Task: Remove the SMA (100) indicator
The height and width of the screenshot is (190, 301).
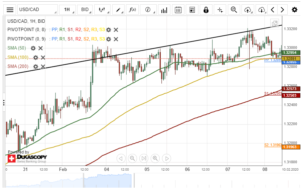Action: (43, 57)
